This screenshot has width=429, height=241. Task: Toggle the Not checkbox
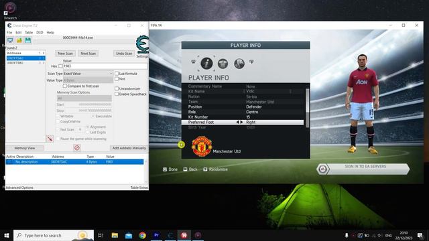(x=117, y=79)
